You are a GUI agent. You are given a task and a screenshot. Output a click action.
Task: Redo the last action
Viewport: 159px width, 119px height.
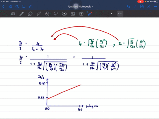click(135, 7)
